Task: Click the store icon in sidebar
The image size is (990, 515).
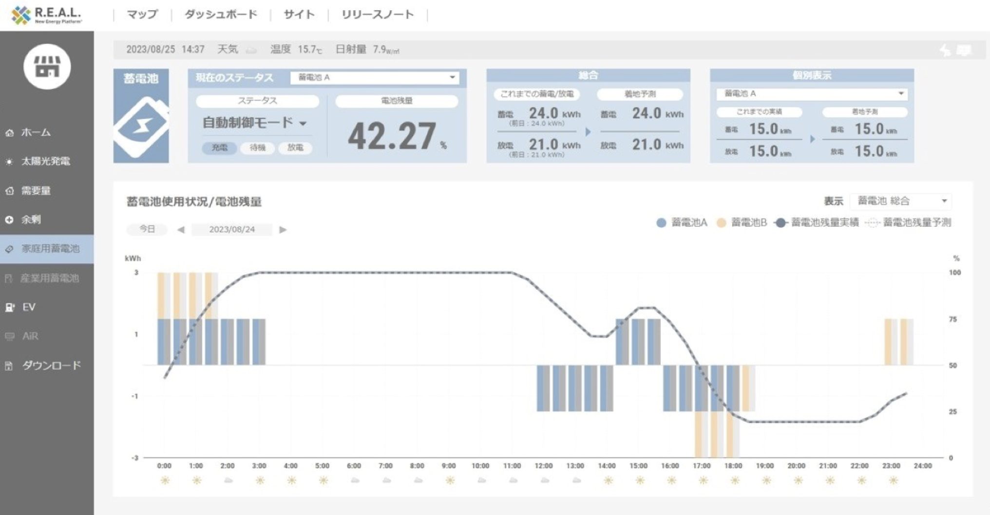Action: 47,67
